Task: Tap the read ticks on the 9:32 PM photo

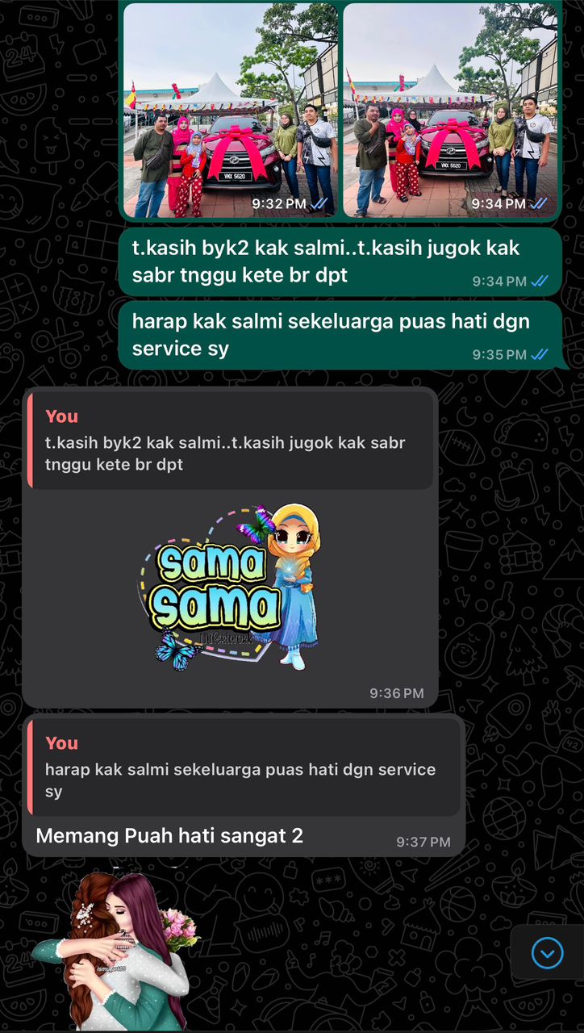Action: pyautogui.click(x=320, y=203)
